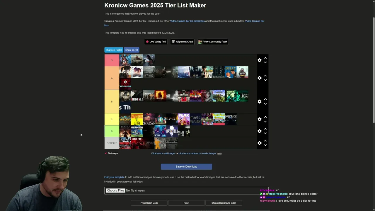375x211 pixels.
Task: Select the Oblivion thumbnail
Action: (160, 96)
